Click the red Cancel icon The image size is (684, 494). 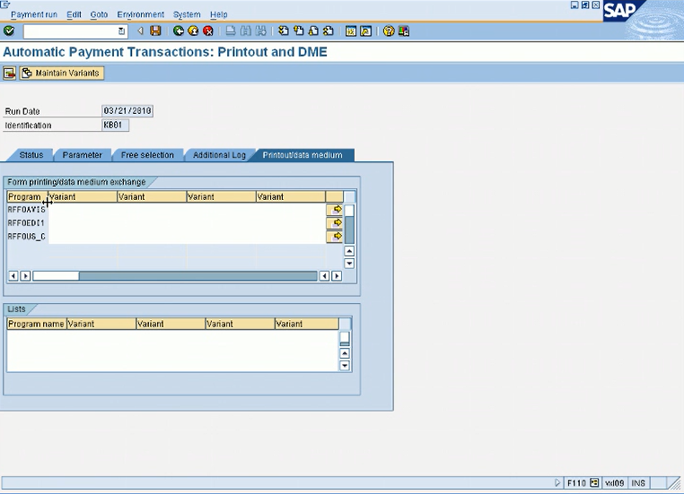[208, 30]
